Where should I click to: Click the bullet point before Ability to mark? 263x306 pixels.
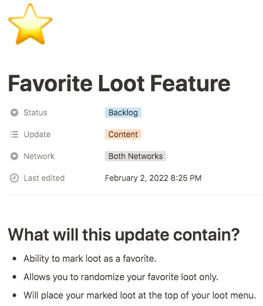click(14, 259)
